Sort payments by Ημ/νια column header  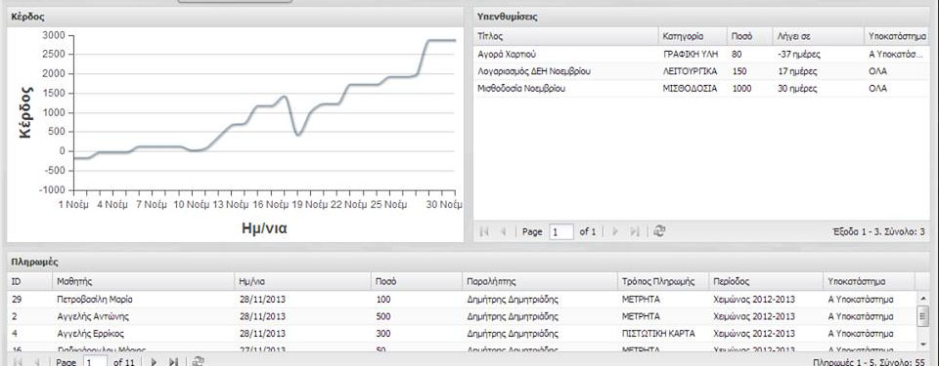click(302, 281)
